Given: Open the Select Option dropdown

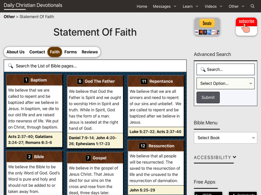Looking at the screenshot, I should pos(225,84).
